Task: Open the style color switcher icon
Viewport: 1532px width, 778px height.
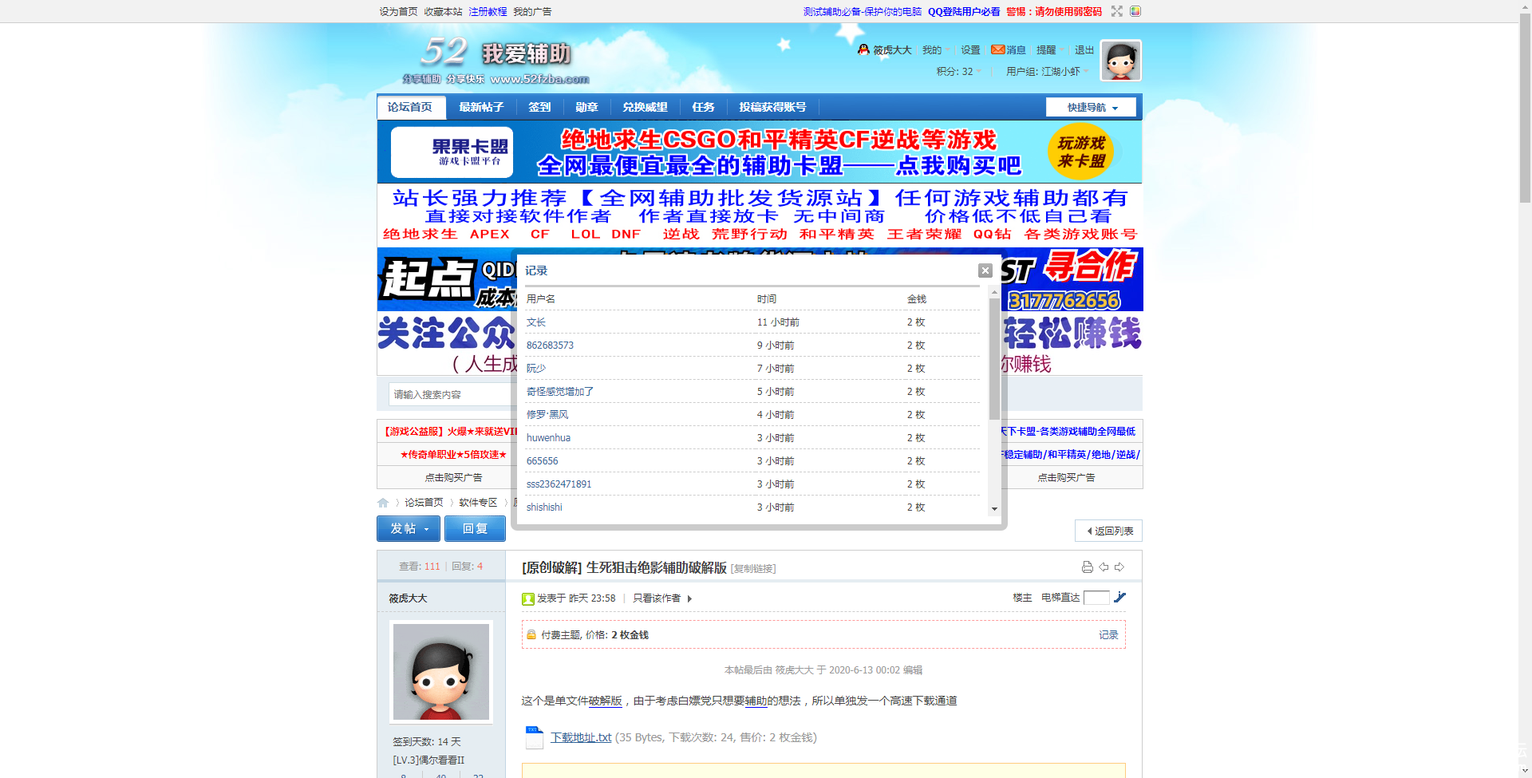Action: (x=1135, y=11)
